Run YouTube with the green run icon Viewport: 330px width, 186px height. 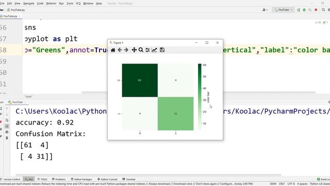click(x=299, y=10)
